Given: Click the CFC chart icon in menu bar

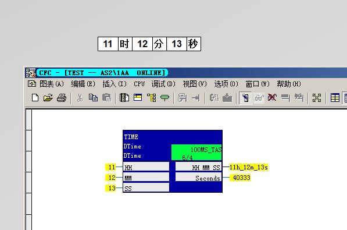Looking at the screenshot, I should 32,84.
